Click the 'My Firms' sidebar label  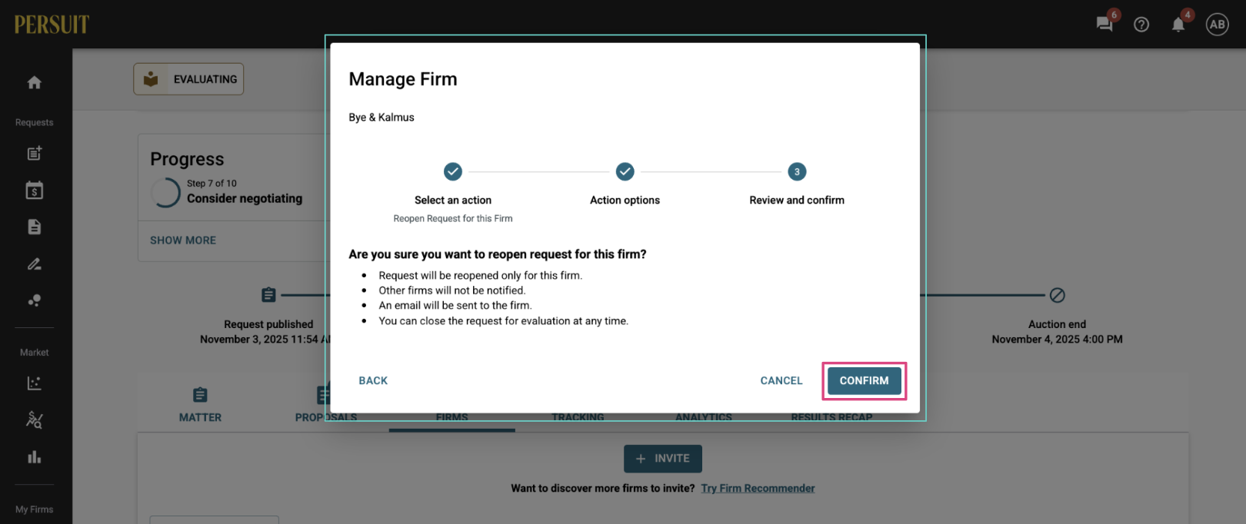coord(35,509)
